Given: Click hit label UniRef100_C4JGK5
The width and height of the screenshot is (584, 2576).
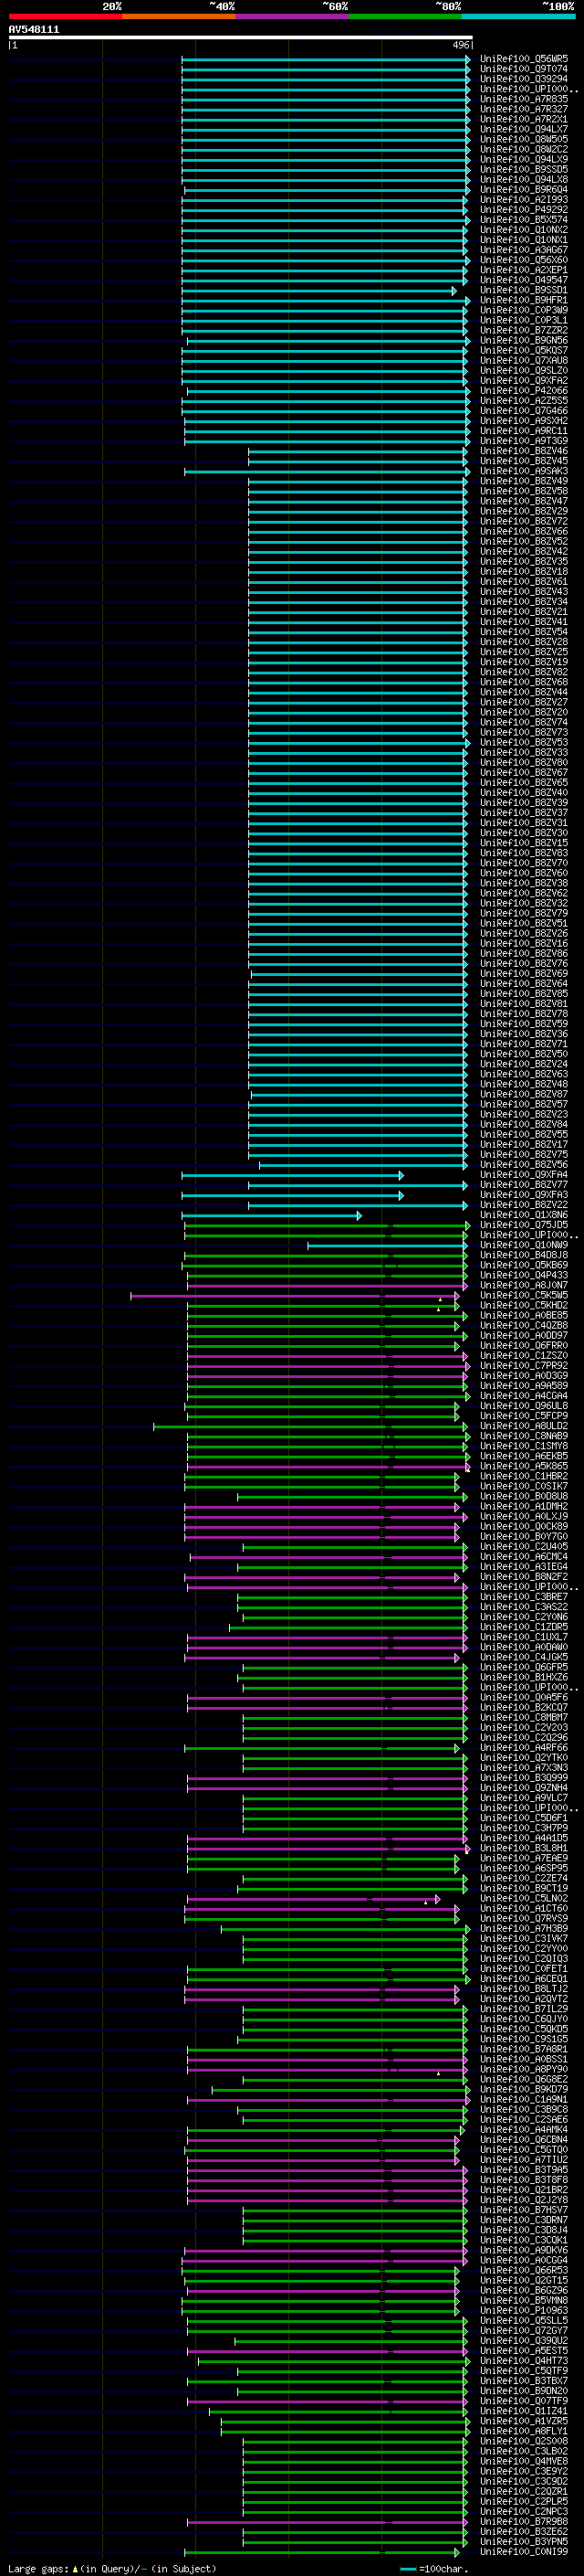Looking at the screenshot, I should (x=524, y=1657).
